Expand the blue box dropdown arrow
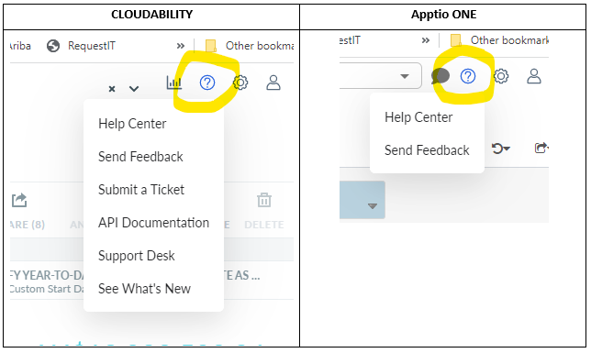This screenshot has width=591, height=353. tap(373, 206)
